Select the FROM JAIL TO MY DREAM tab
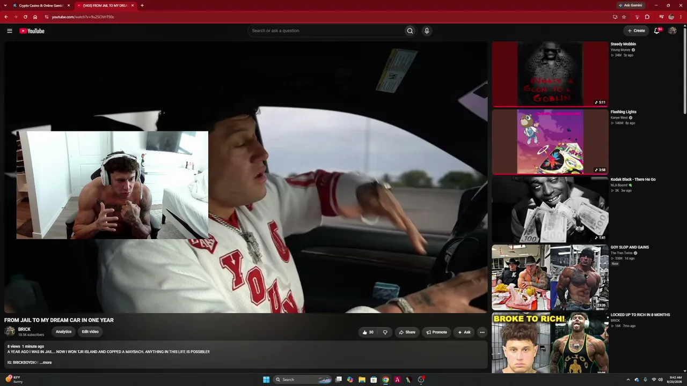The width and height of the screenshot is (687, 386). [105, 5]
